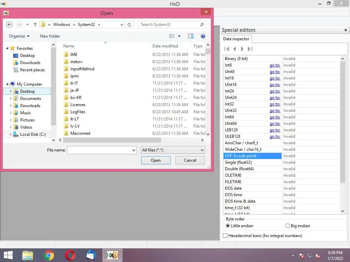Screen dimensions: 350x262
Task: Open the network tray icon
Action: click(310, 256)
